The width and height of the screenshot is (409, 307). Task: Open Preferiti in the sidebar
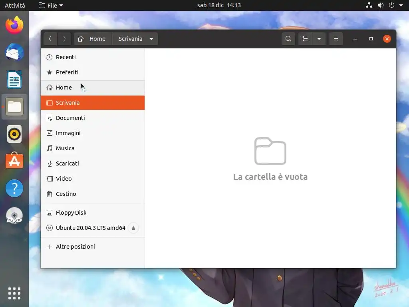pyautogui.click(x=93, y=72)
